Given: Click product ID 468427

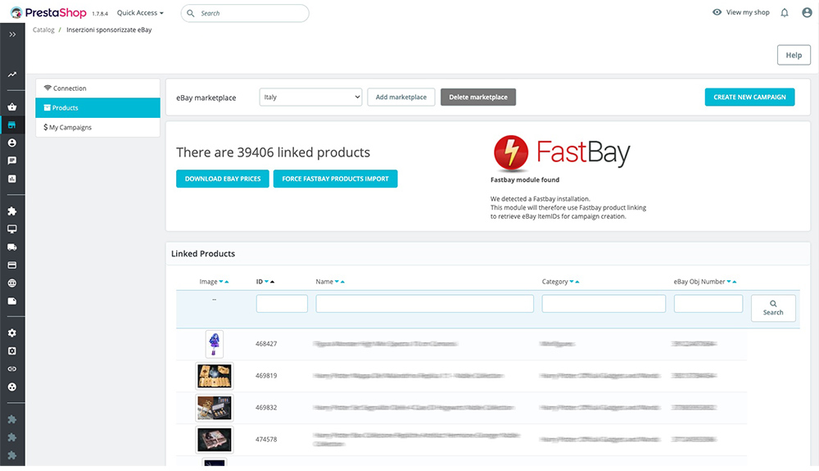Looking at the screenshot, I should pyautogui.click(x=266, y=343).
